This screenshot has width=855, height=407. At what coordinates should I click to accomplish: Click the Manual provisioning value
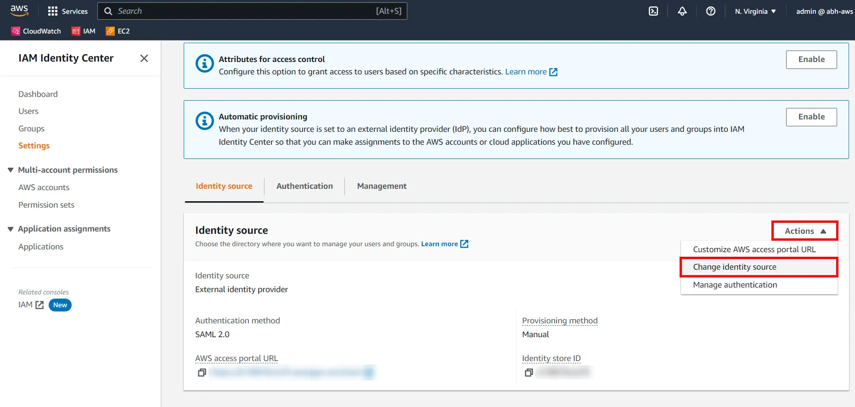pyautogui.click(x=535, y=334)
